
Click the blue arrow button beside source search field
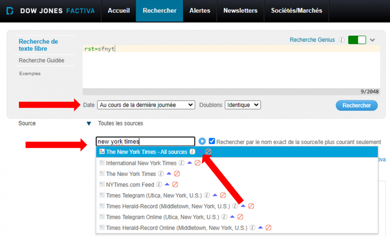[202, 141]
